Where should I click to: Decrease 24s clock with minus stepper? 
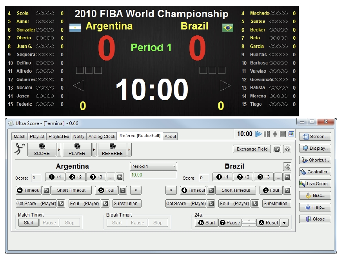pos(249,225)
